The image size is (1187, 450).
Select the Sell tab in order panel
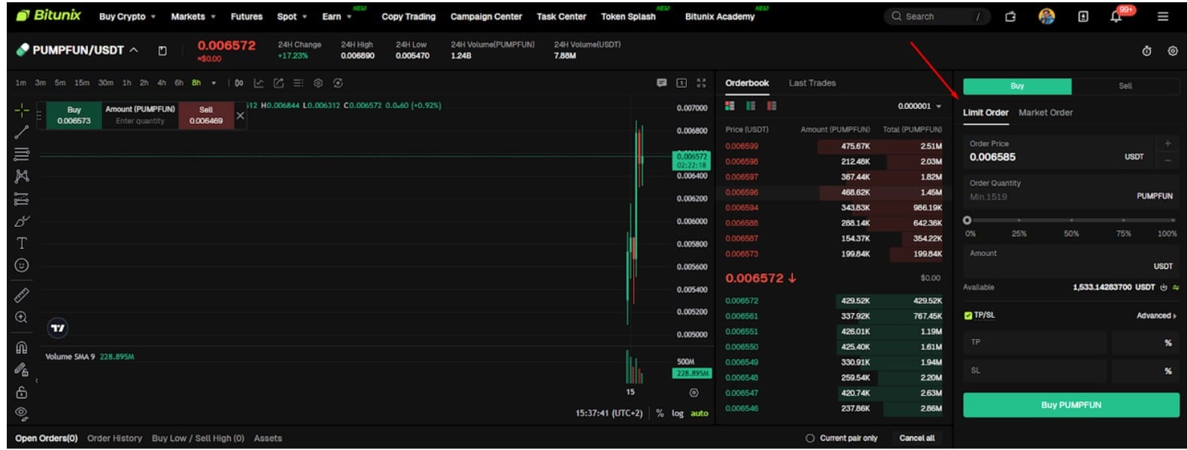(x=1125, y=86)
